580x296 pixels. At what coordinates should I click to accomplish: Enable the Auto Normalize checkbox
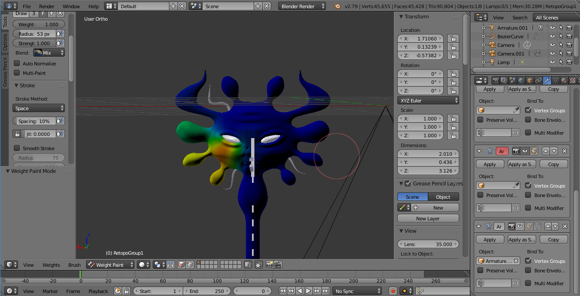17,63
